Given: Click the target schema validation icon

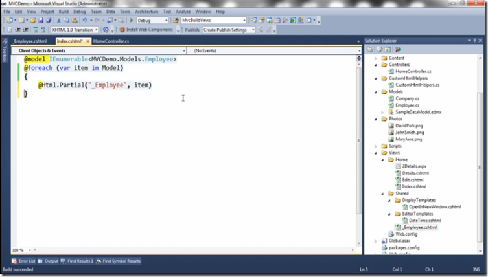Looking at the screenshot, I should [x=106, y=30].
